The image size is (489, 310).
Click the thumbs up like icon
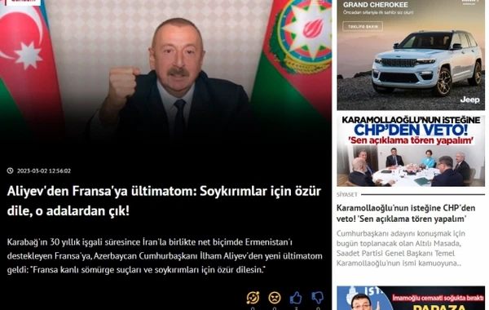[296, 298]
